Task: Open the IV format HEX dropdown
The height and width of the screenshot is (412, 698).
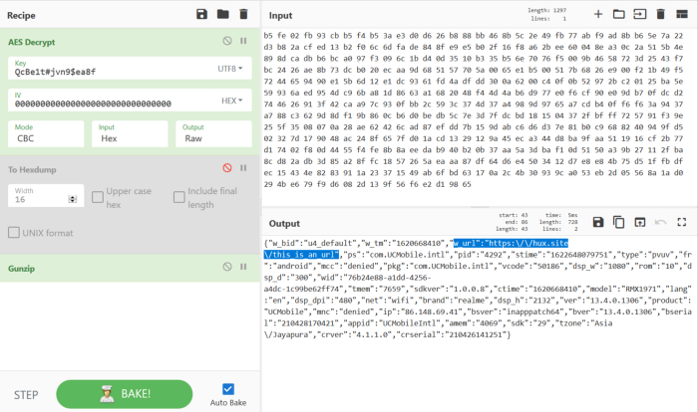Action: point(232,101)
